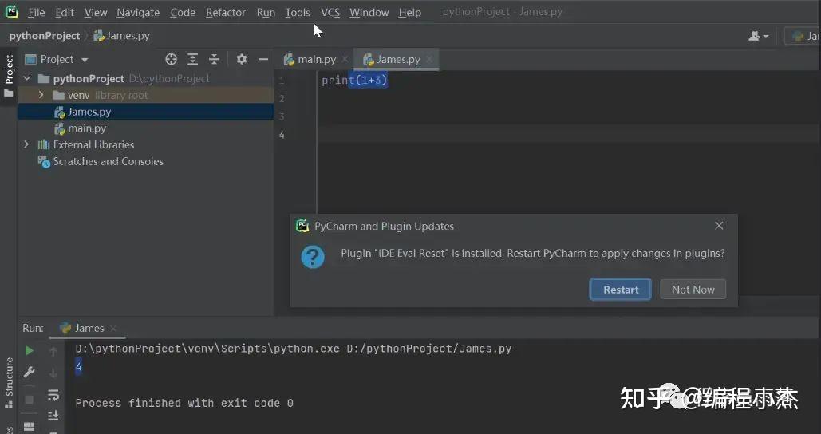Click line number 1 in editor gutter

coord(282,80)
